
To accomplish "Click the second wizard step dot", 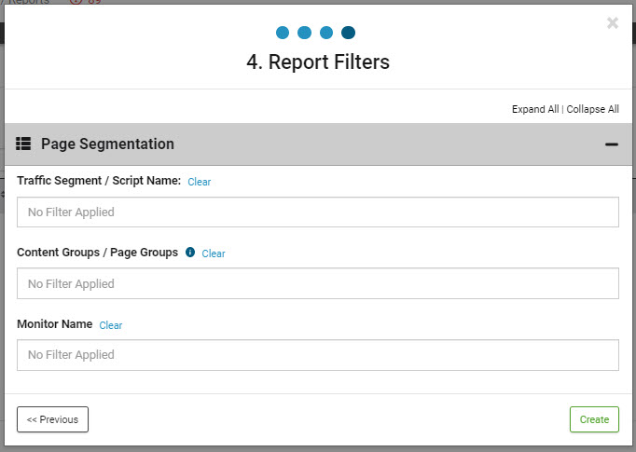I will point(304,33).
